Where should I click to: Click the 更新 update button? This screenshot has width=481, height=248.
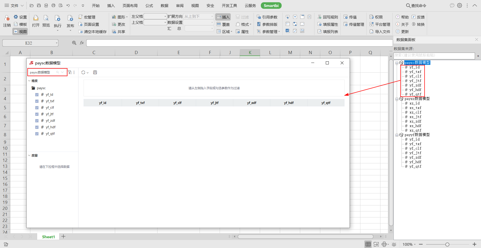pyautogui.click(x=402, y=32)
